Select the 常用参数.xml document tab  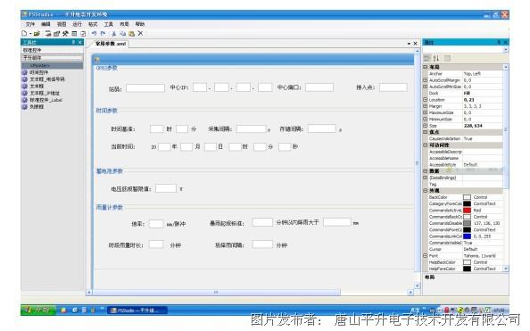(x=110, y=44)
